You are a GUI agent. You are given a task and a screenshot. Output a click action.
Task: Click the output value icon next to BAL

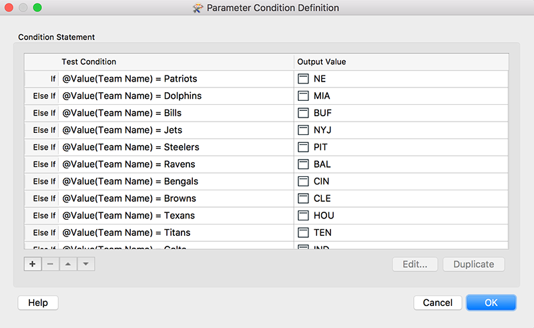[303, 164]
